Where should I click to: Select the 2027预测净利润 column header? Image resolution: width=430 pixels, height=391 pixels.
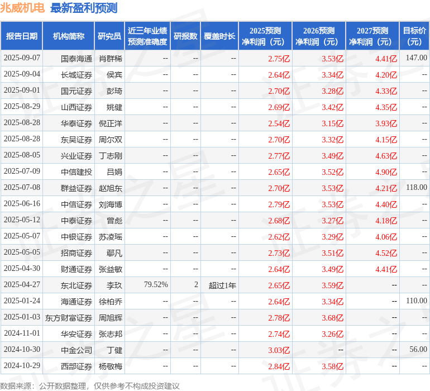372,36
